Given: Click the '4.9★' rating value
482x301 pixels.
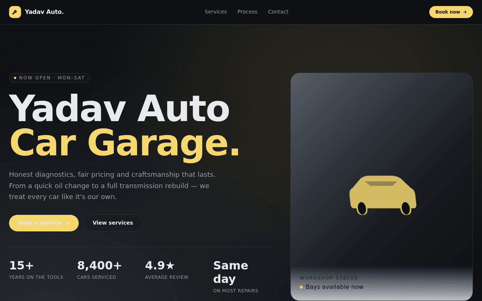Looking at the screenshot, I should (160, 266).
